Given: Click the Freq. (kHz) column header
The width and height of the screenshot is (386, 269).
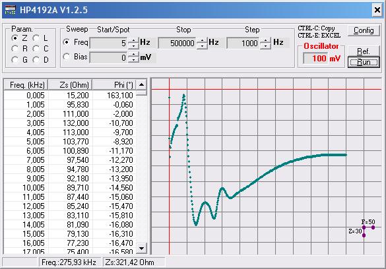Looking at the screenshot, I should (x=26, y=85).
